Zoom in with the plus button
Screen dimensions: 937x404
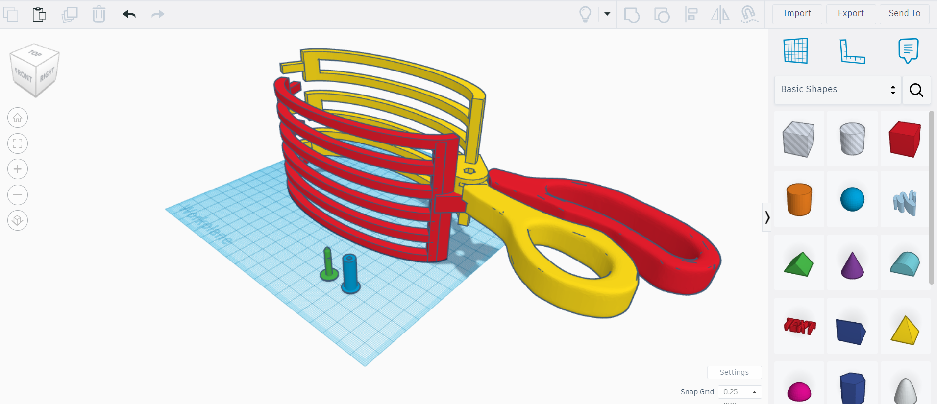coord(18,169)
